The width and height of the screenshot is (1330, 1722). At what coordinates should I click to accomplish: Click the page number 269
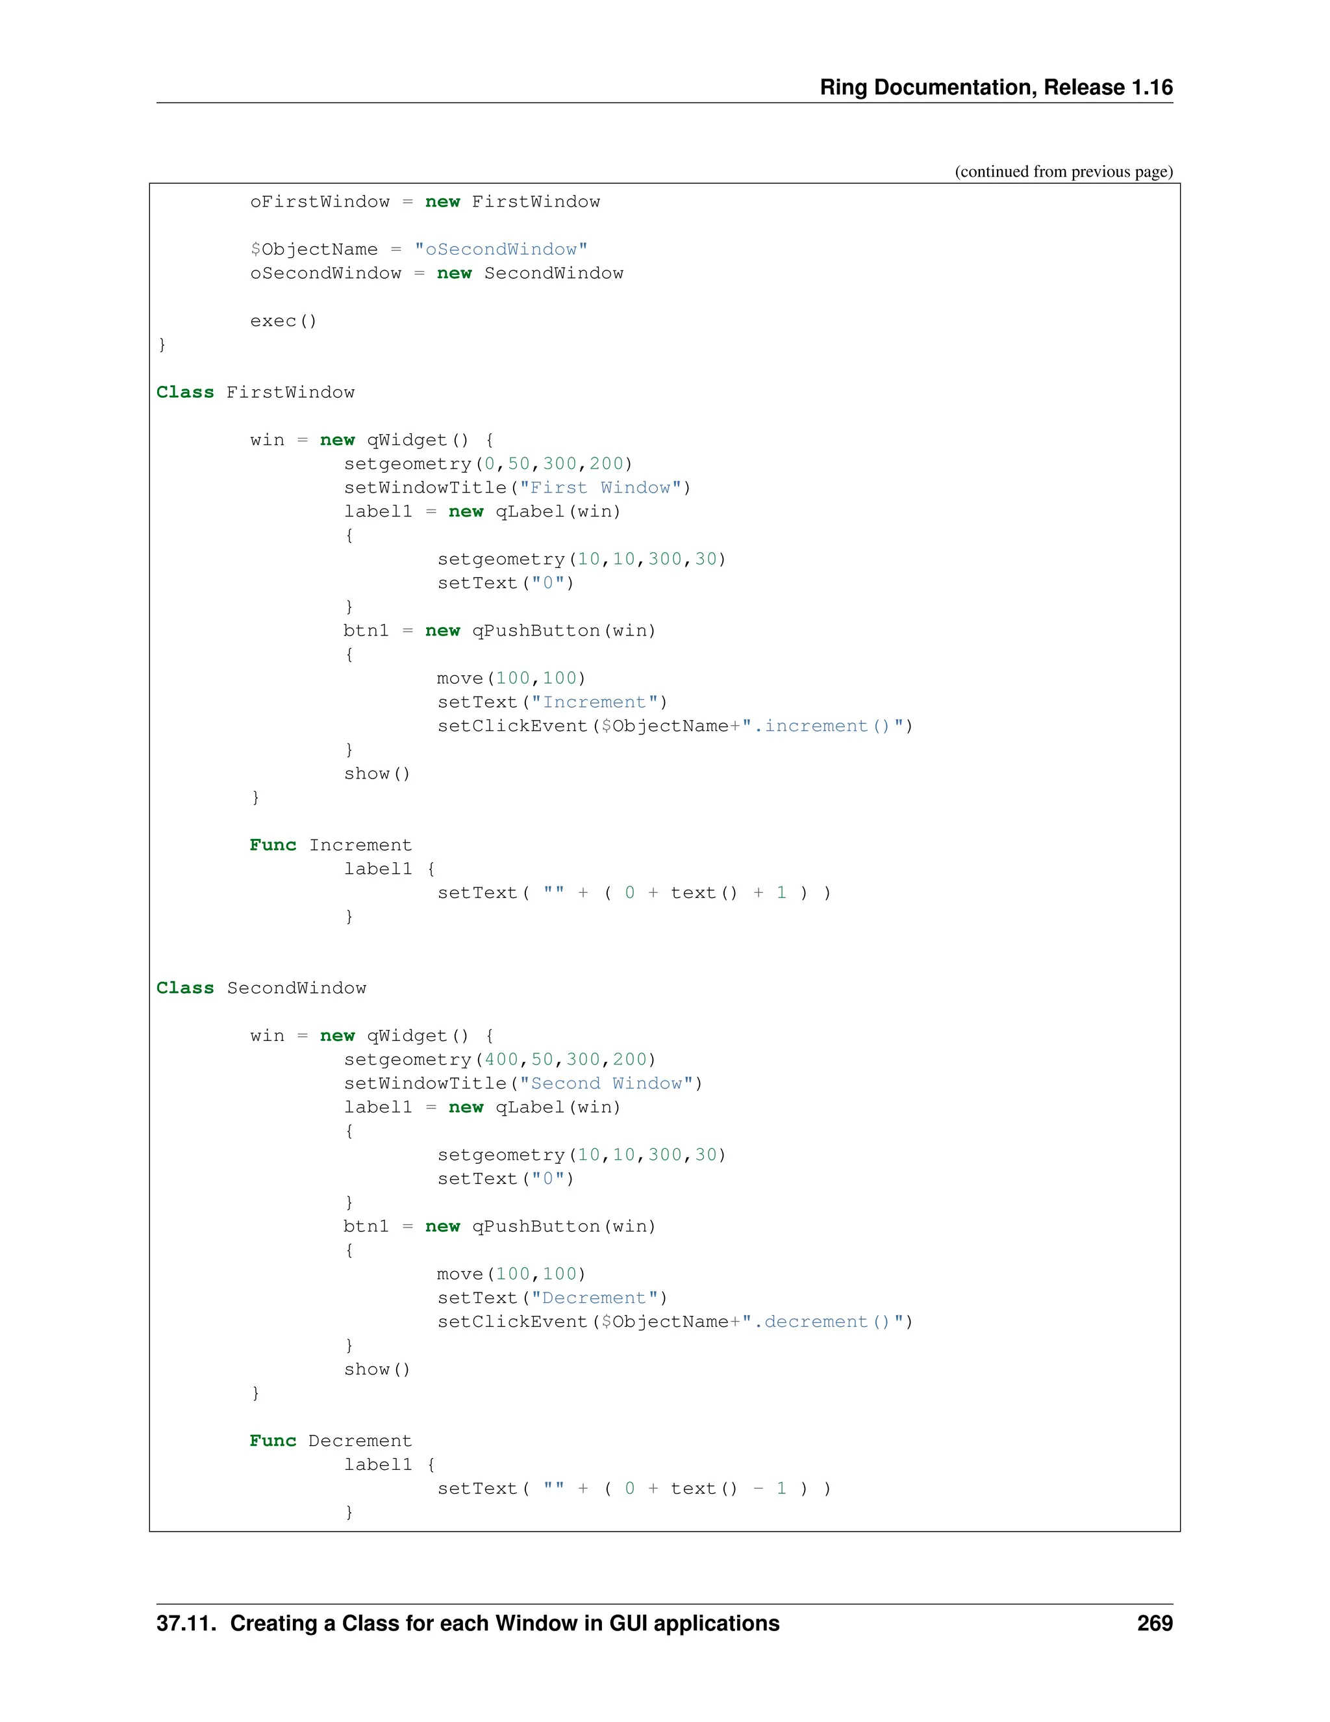click(1154, 1623)
